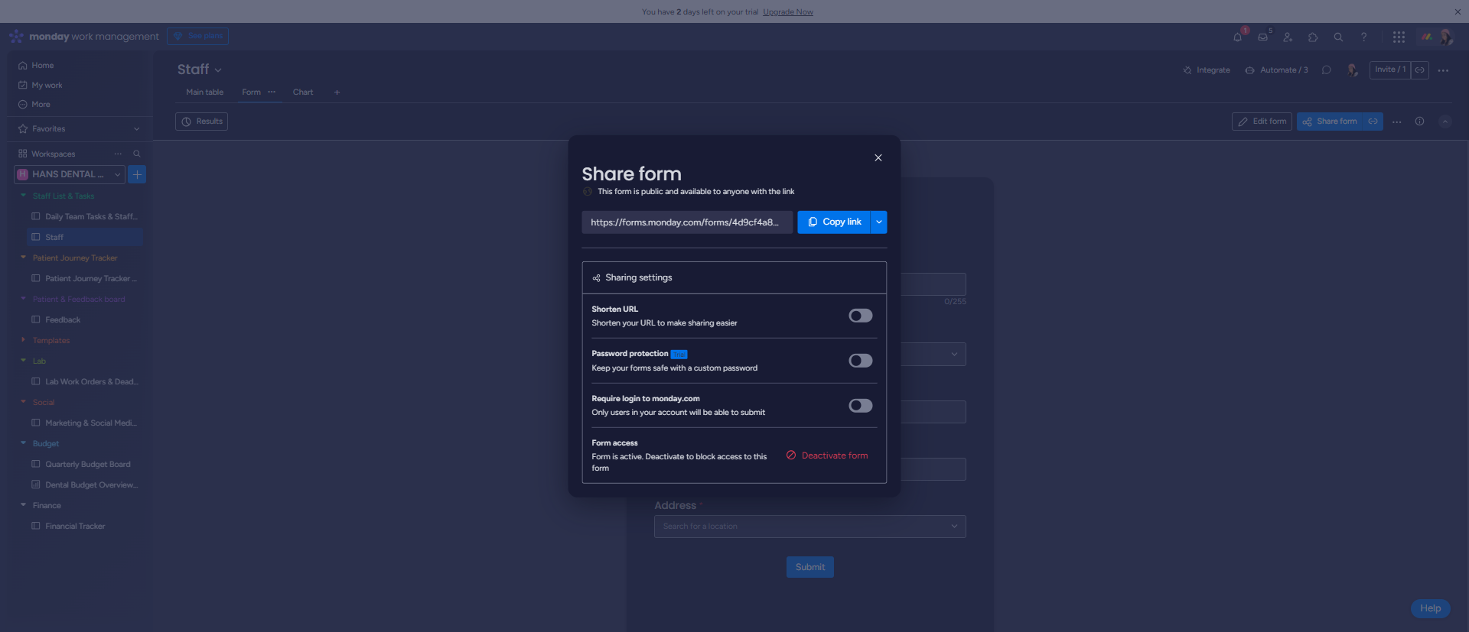Switch to Main table tab
Screen dimensions: 1469x632
204,92
